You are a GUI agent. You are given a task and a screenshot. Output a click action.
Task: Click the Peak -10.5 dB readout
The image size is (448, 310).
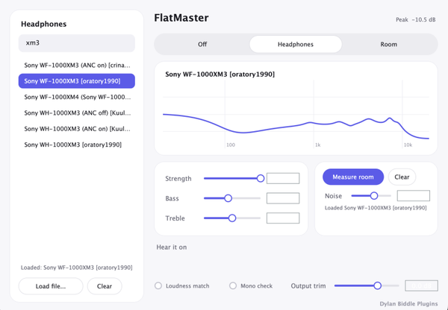click(415, 19)
